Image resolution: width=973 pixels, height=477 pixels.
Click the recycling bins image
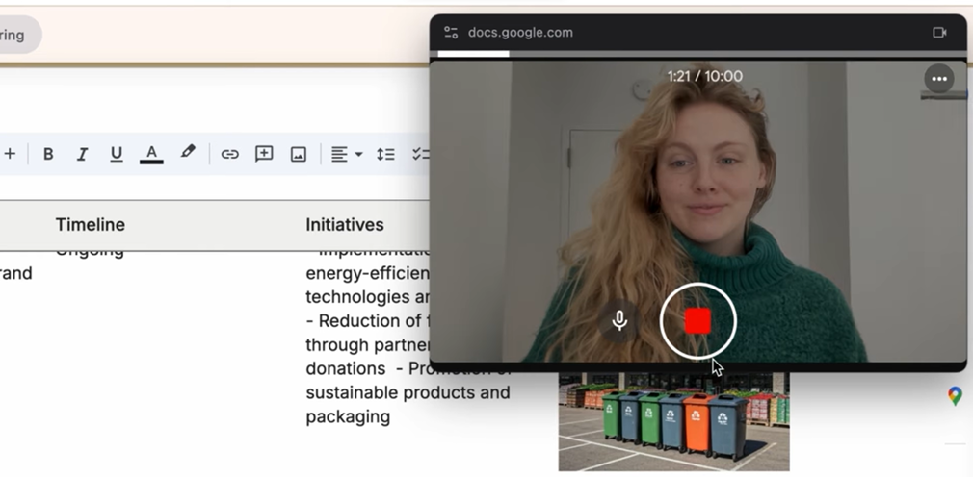(x=673, y=421)
